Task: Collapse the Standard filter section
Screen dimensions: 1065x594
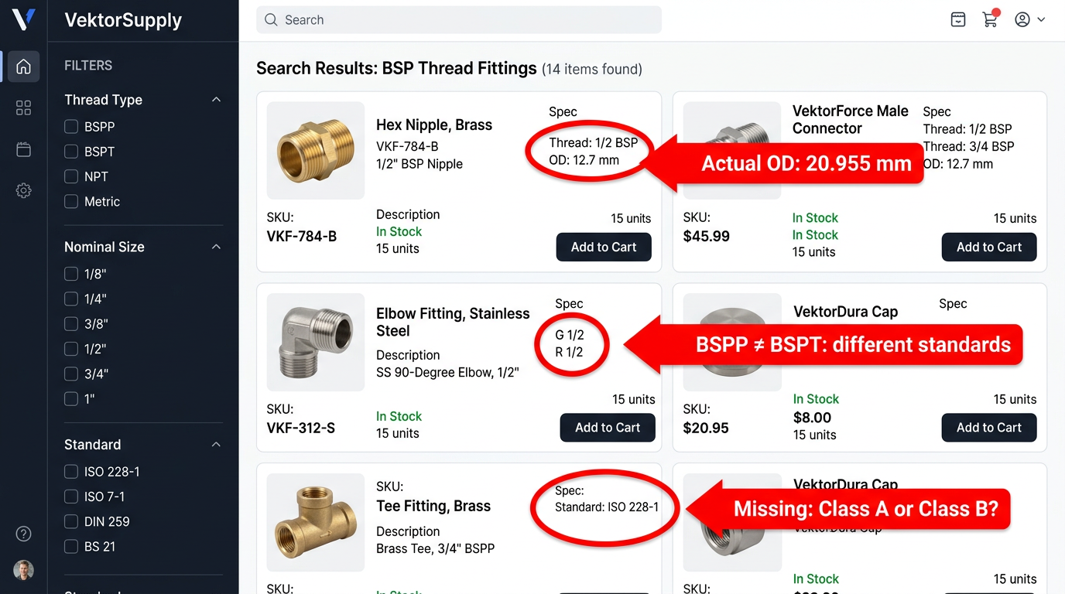Action: coord(217,445)
